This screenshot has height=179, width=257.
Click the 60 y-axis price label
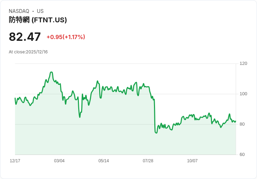[242, 155]
